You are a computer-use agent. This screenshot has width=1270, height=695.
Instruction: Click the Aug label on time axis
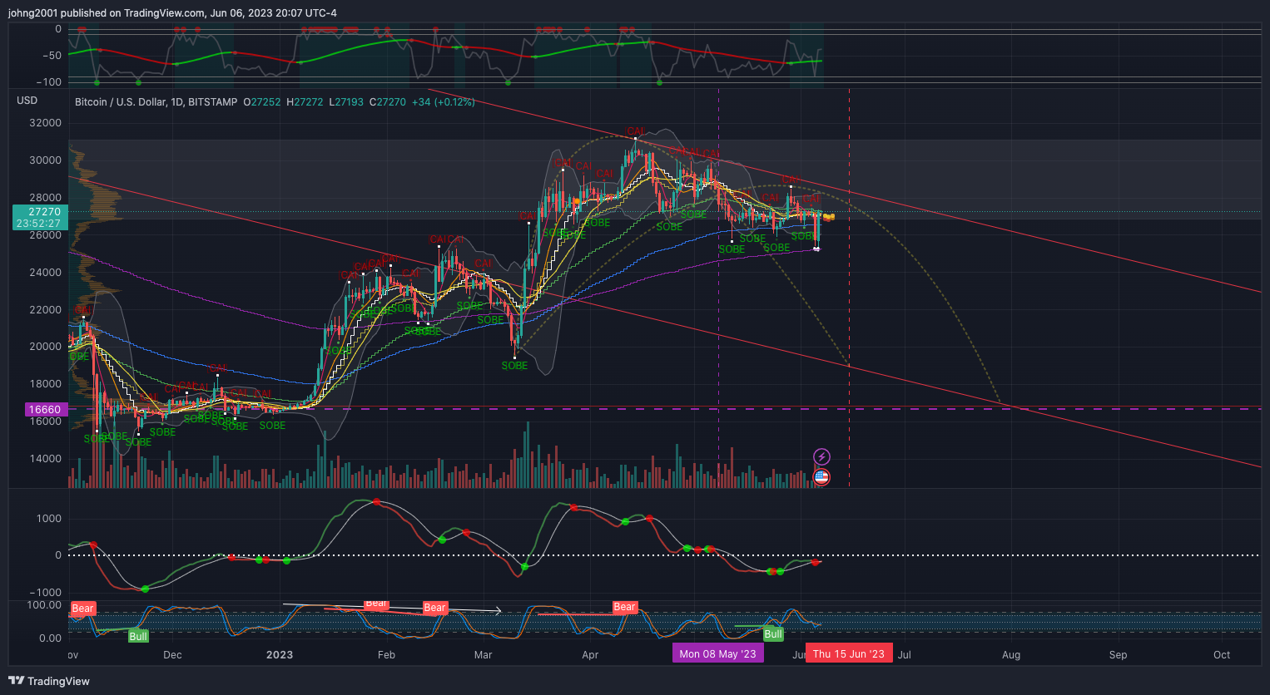(1011, 655)
